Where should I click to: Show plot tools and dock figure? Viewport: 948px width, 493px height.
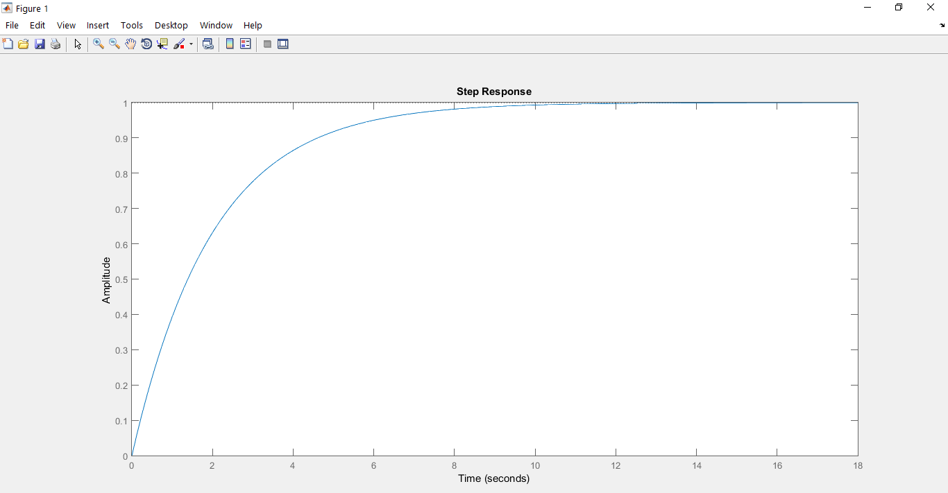[283, 44]
